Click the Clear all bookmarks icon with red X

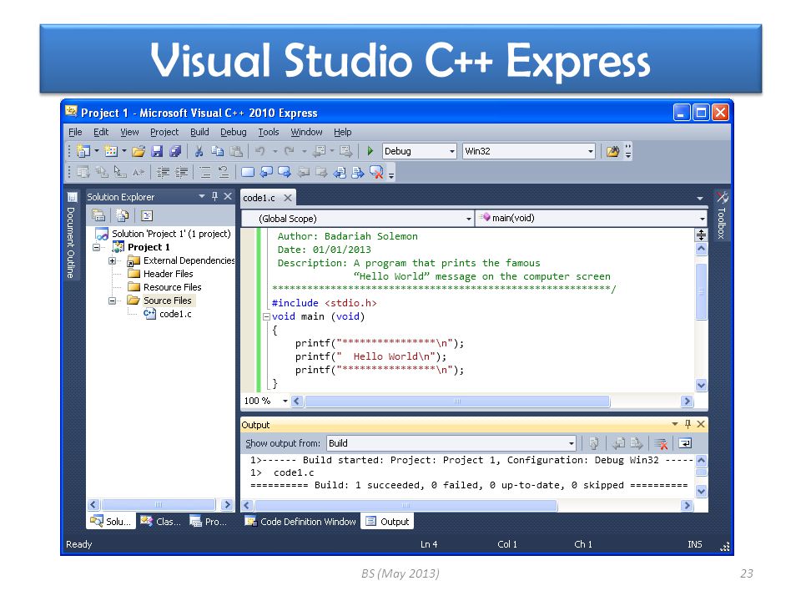(376, 172)
